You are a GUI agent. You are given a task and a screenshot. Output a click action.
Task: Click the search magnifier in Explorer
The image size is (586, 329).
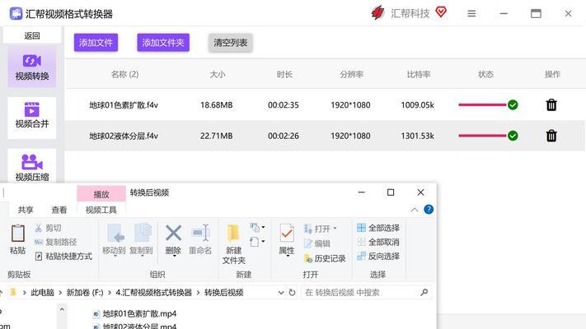424,293
